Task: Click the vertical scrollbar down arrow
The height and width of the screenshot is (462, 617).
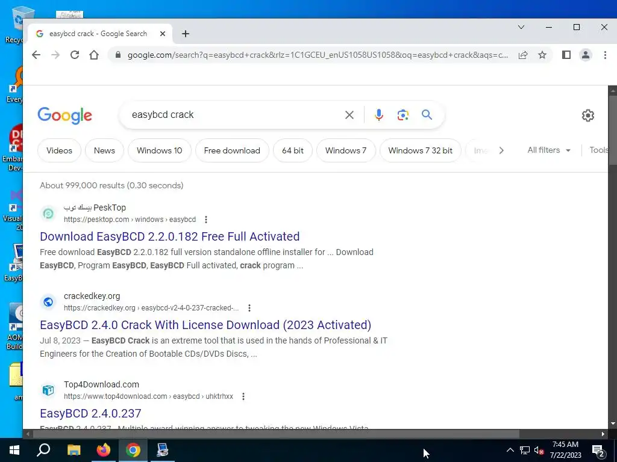Action: [x=613, y=424]
